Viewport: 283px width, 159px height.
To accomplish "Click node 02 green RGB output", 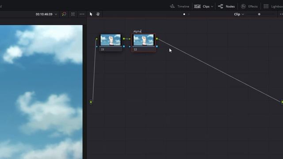I will tap(157, 38).
